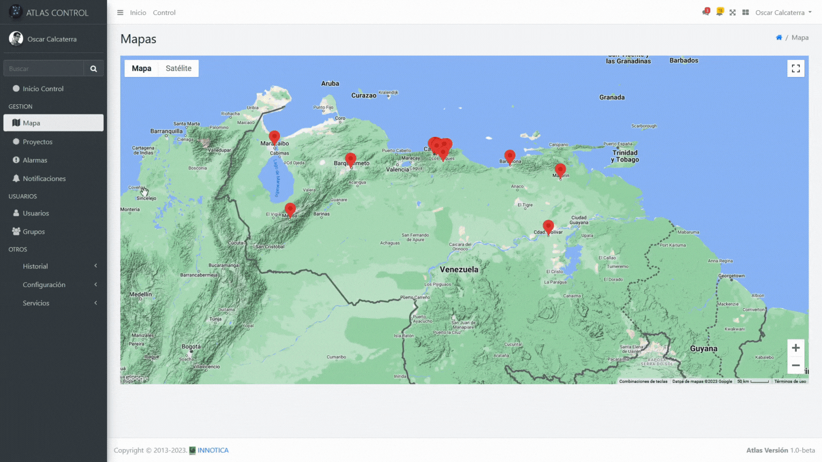Open the grid apps icon in top bar
Image resolution: width=822 pixels, height=462 pixels.
[745, 12]
